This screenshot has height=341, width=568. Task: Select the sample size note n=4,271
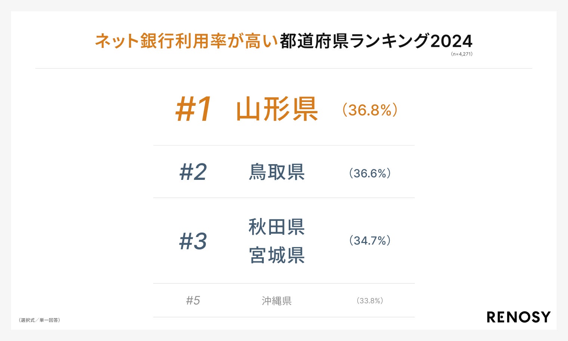461,54
